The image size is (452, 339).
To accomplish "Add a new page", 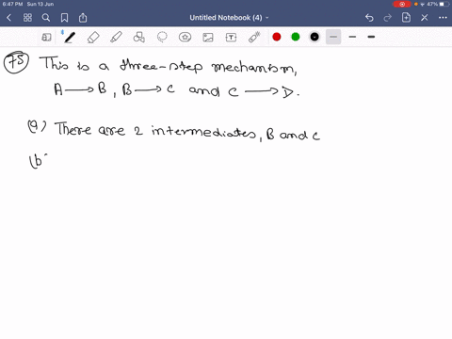I will 406,18.
